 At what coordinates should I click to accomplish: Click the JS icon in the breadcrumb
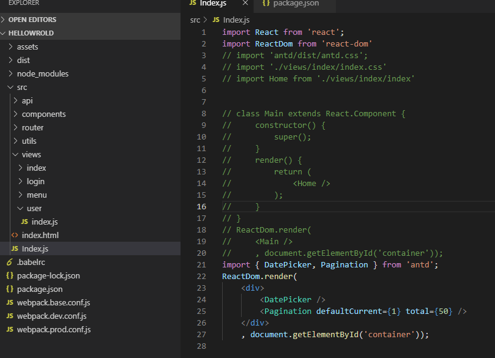pos(216,20)
